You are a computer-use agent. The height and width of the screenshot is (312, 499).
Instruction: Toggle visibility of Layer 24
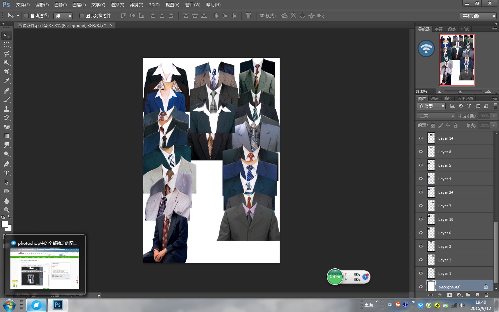coord(421,192)
